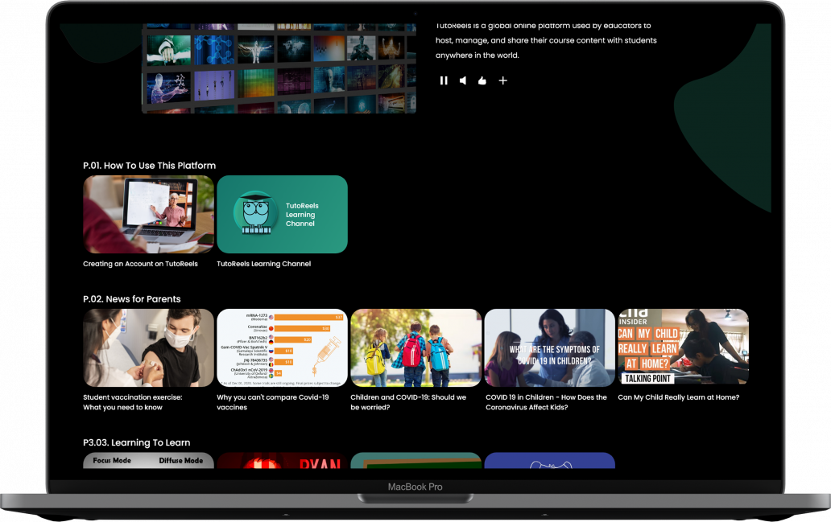Image resolution: width=831 pixels, height=522 pixels.
Task: Open the featured video wall preview
Action: point(279,68)
